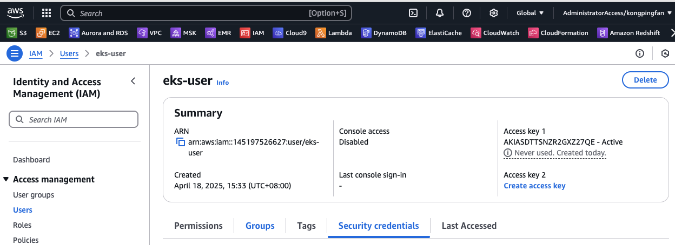
Task: Toggle the hamburger navigation menu button
Action: click(x=15, y=53)
